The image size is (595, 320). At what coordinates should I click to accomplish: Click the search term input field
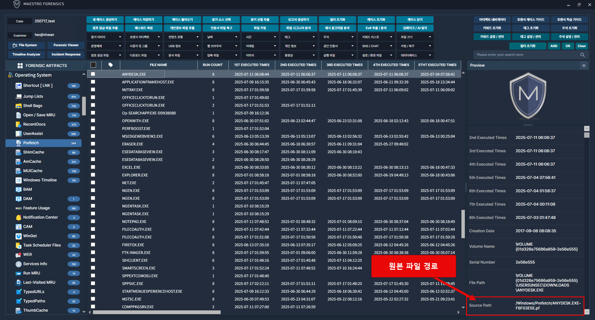point(527,55)
